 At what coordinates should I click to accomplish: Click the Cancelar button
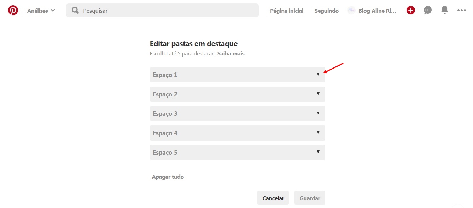pos(273,198)
